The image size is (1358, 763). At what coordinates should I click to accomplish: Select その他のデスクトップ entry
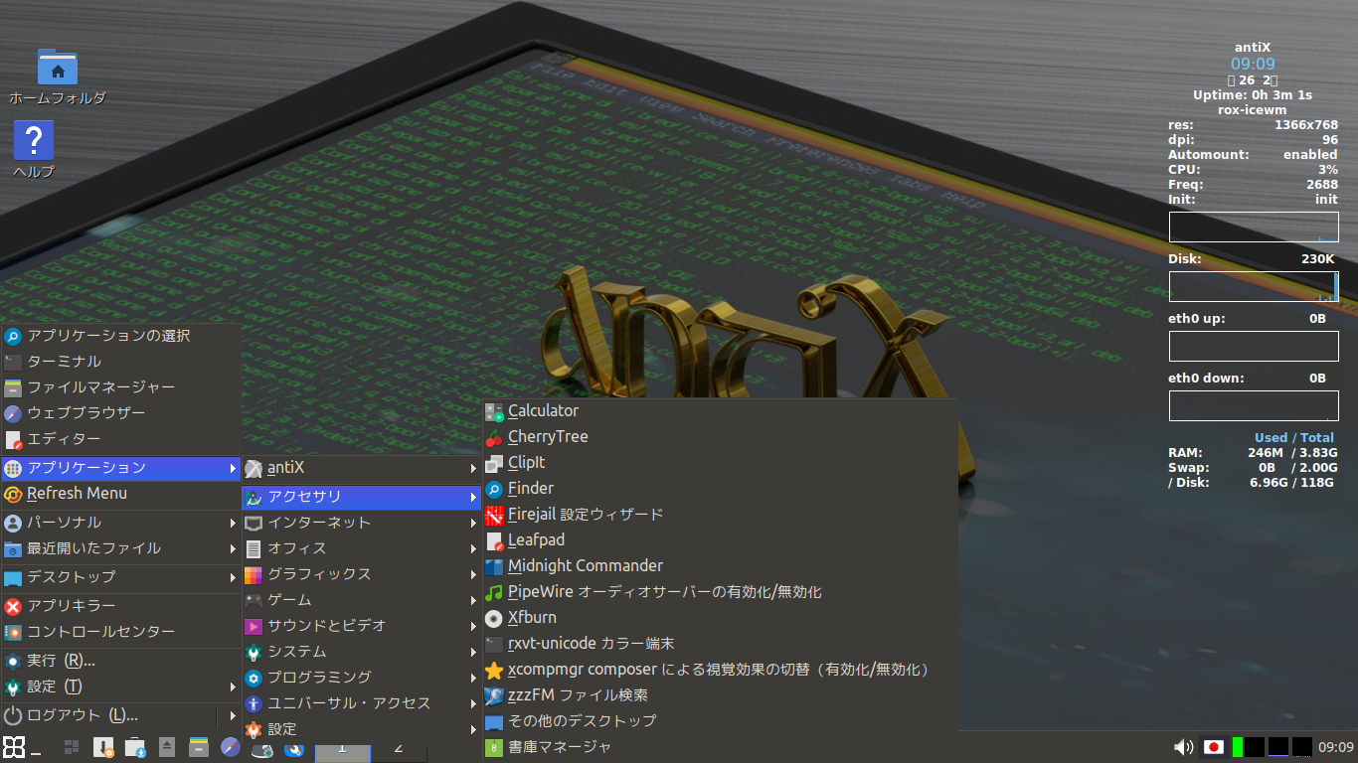[x=719, y=721]
